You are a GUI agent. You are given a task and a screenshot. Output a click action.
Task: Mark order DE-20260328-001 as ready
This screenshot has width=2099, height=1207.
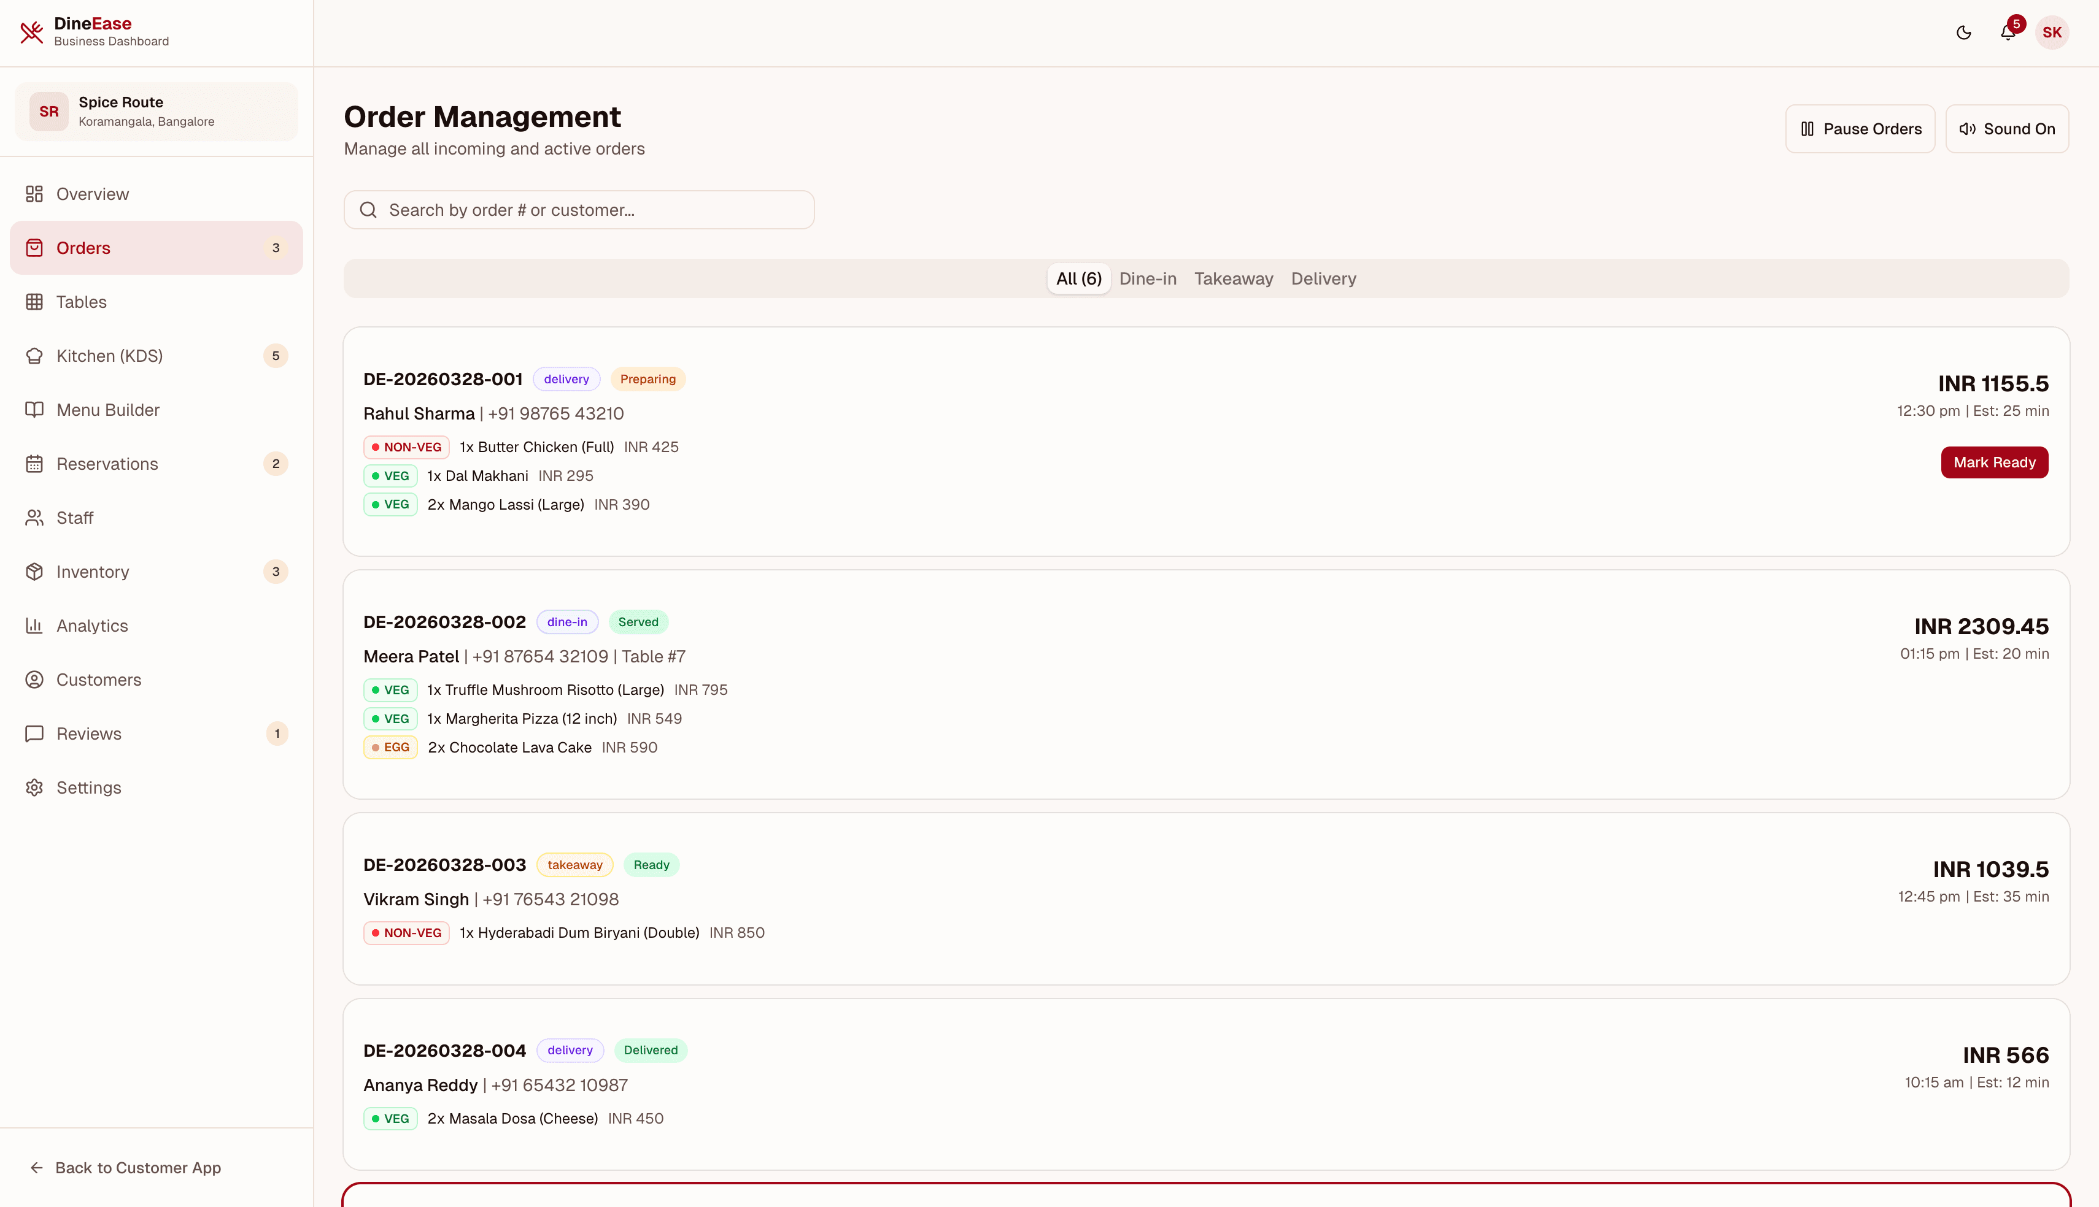point(1995,462)
